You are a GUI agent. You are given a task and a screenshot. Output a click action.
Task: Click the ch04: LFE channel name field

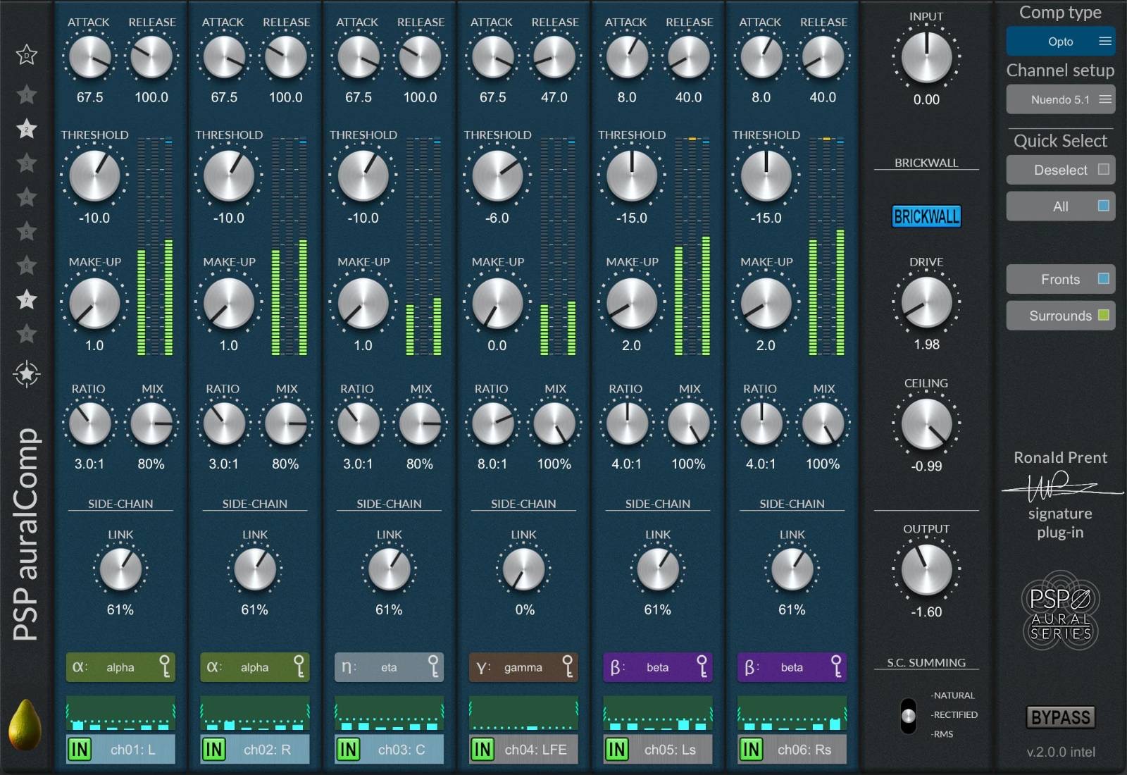point(536,750)
